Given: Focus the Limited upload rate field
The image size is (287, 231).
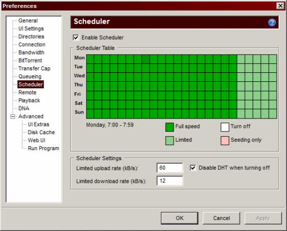Looking at the screenshot, I should (x=170, y=168).
